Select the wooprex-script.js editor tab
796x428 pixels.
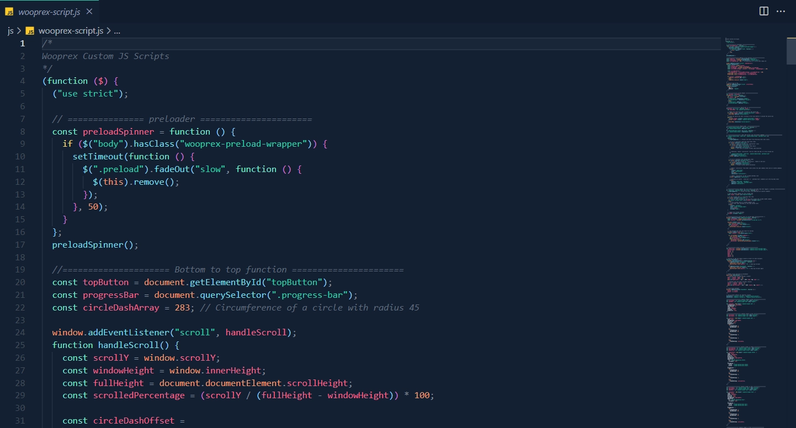coord(49,12)
